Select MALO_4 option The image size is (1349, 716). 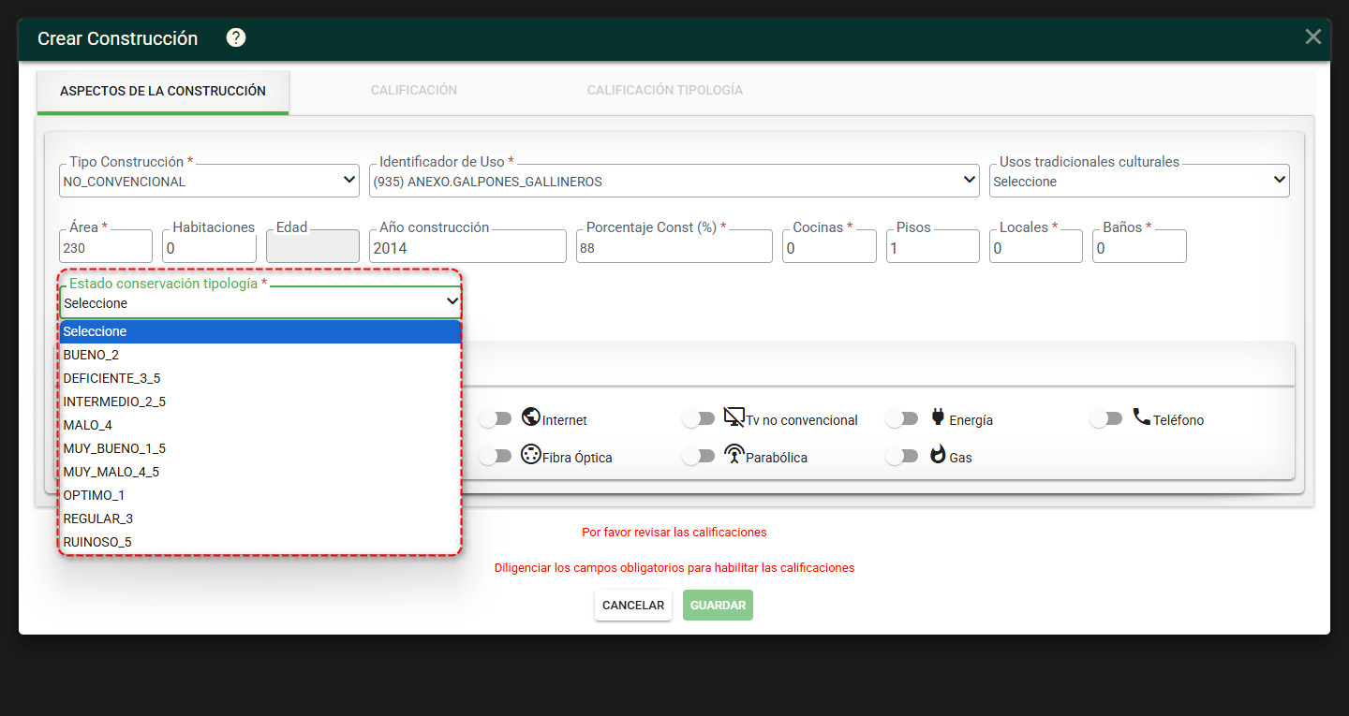[260, 425]
